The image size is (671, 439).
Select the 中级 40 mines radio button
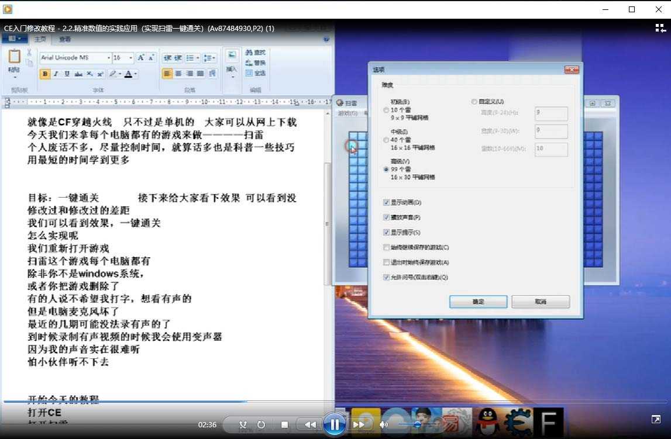[x=386, y=140]
